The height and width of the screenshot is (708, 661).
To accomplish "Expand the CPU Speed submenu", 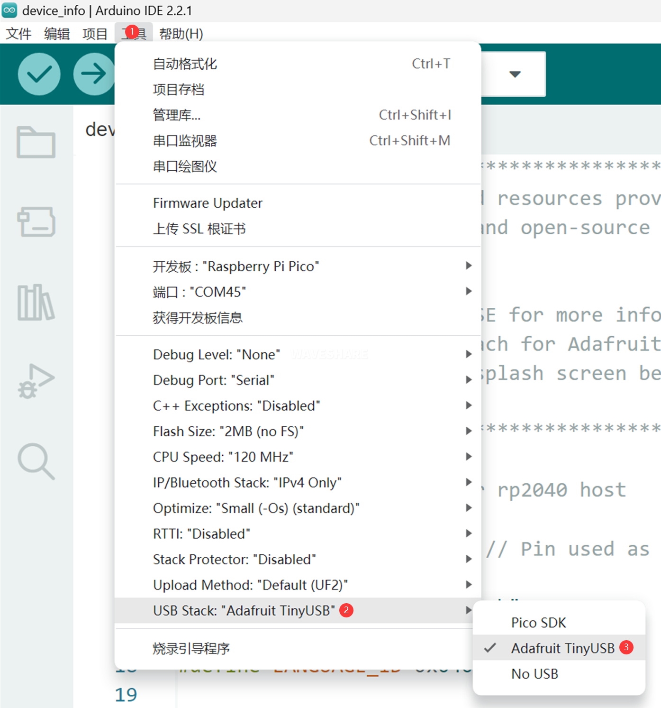I will coord(298,457).
